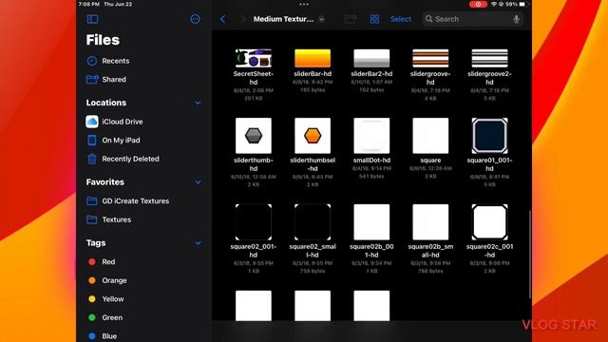Tap the multitasking three-dots at top
This screenshot has height=342, width=608.
coord(304,4)
